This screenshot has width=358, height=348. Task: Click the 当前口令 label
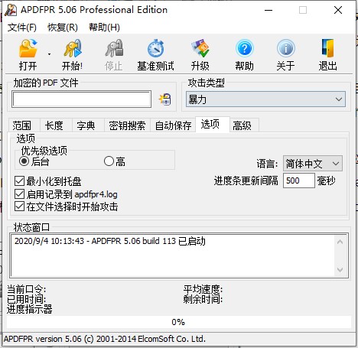click(x=26, y=289)
